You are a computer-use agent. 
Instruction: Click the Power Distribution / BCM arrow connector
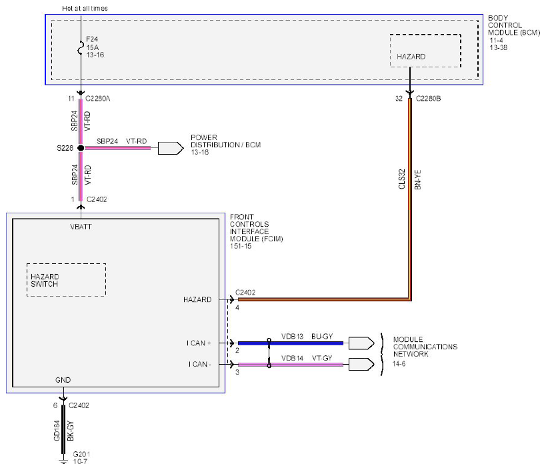tap(171, 148)
